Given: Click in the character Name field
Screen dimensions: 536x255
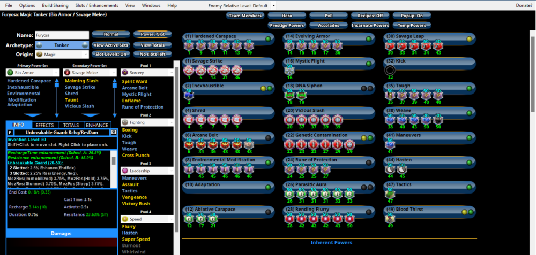Looking at the screenshot, I should point(62,35).
